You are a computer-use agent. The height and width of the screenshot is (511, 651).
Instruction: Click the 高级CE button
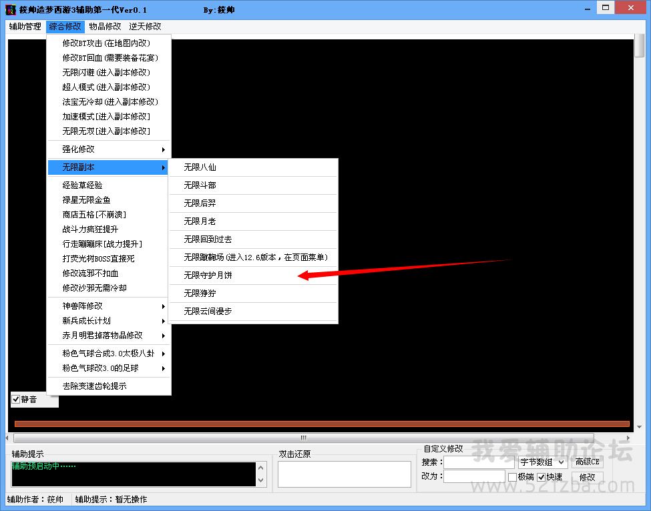(x=587, y=462)
